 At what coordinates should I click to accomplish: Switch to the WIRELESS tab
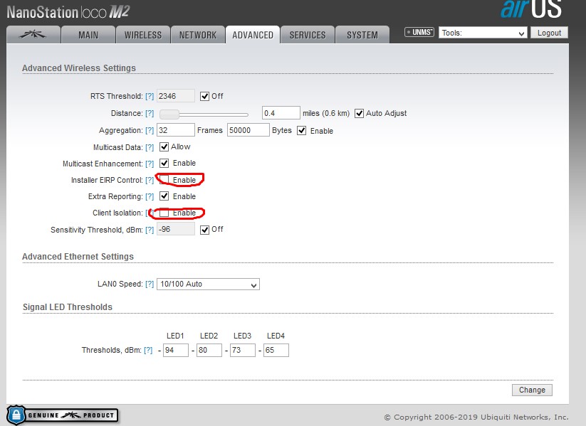tap(143, 35)
